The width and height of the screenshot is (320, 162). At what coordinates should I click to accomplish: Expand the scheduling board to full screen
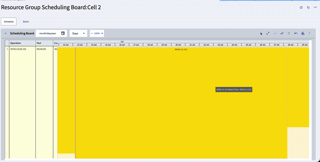268,33
